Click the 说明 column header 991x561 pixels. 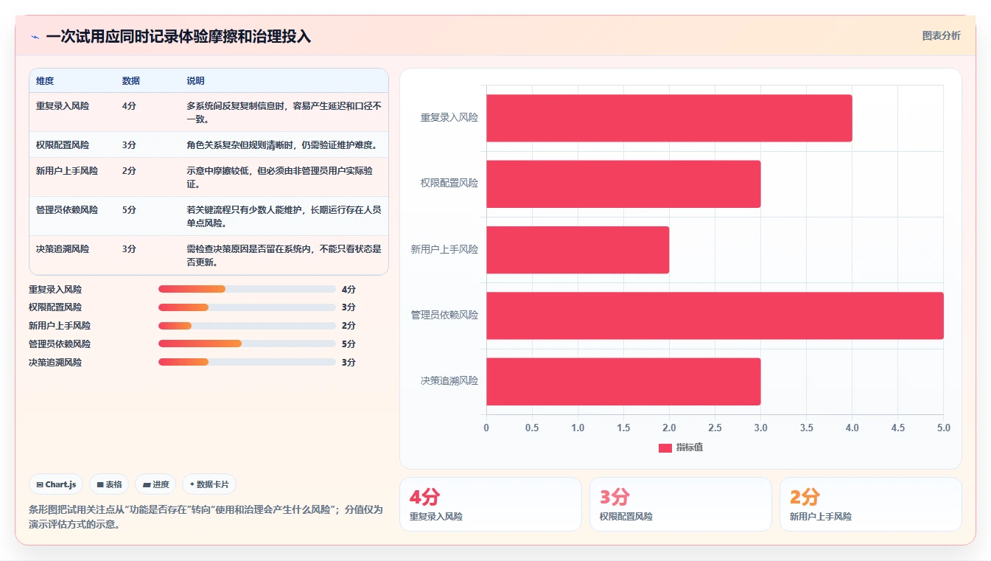click(195, 80)
